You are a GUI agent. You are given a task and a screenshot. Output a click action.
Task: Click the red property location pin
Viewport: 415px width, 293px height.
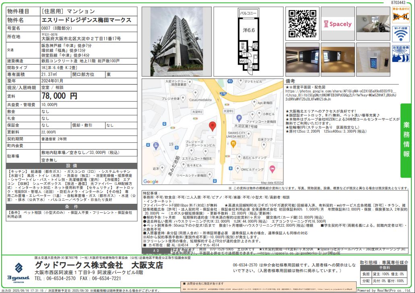coord(213,126)
